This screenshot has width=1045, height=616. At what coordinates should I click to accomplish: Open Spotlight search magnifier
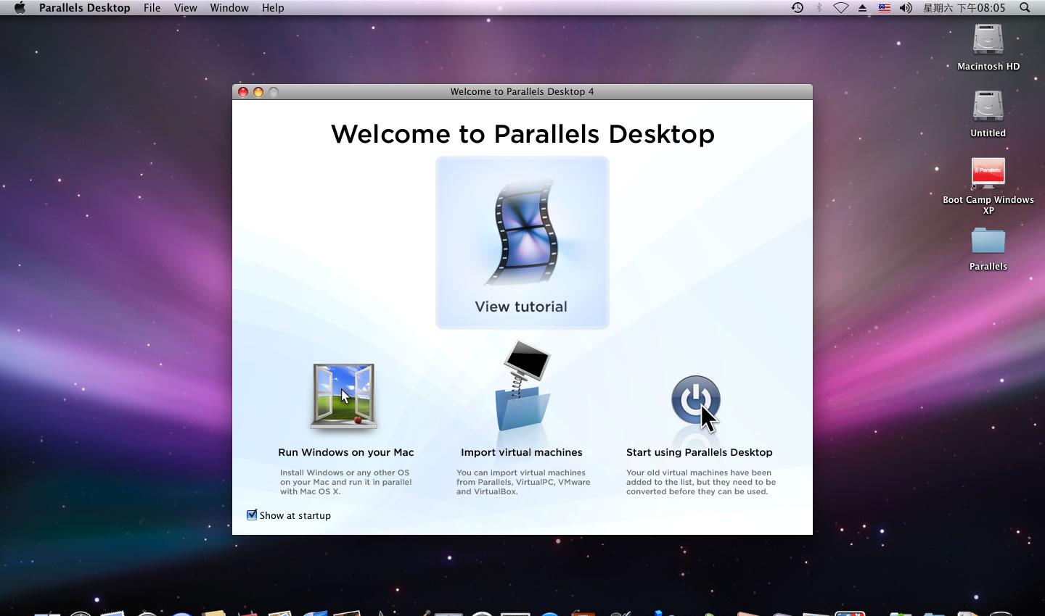(1025, 8)
